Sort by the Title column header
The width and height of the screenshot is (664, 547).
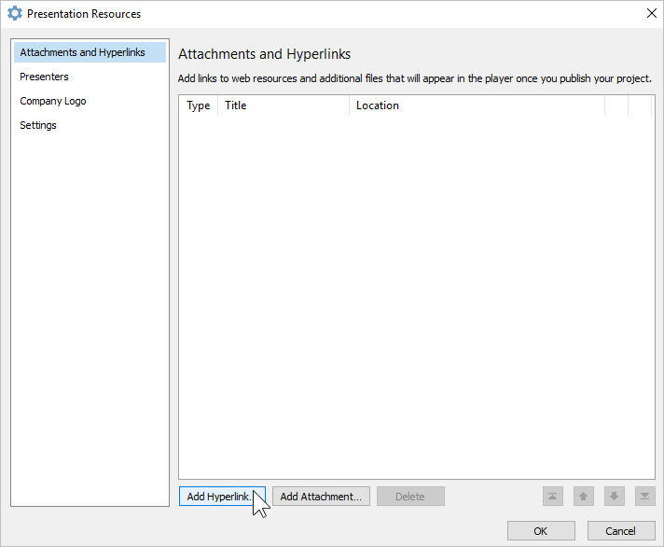point(284,105)
